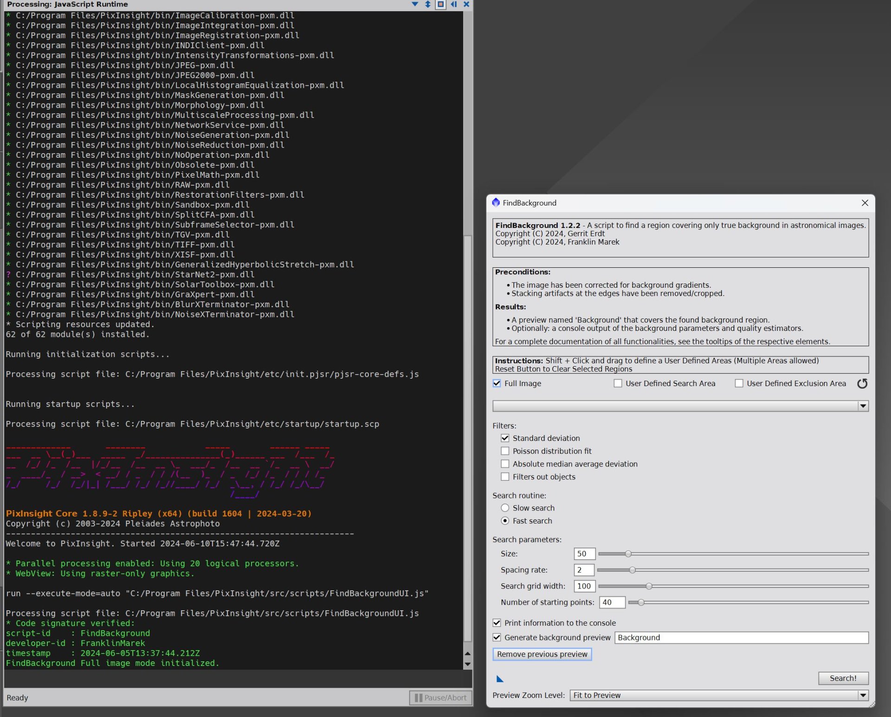Click the blue triangle new-instance icon
The image size is (891, 717).
[500, 679]
